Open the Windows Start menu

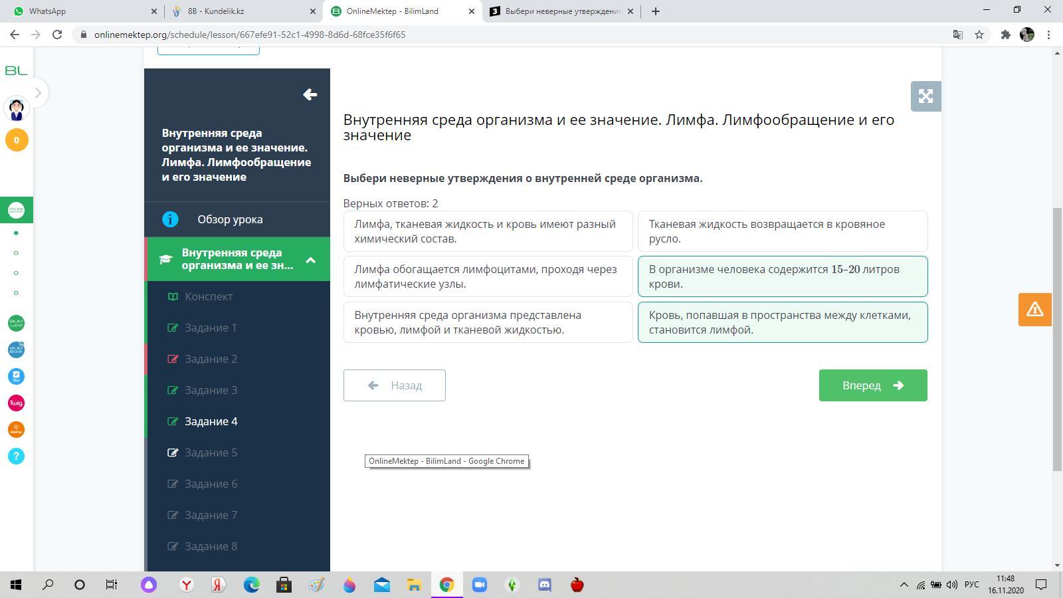coord(16,585)
